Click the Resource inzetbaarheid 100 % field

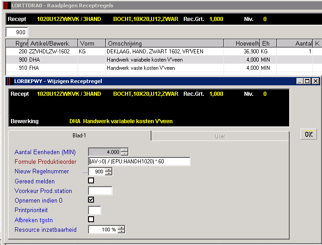(x=103, y=229)
